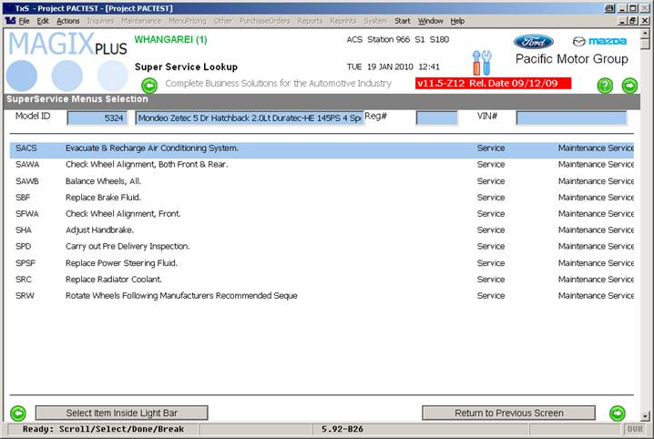The width and height of the screenshot is (654, 439).
Task: Click into the VIN# field
Action: pos(571,117)
